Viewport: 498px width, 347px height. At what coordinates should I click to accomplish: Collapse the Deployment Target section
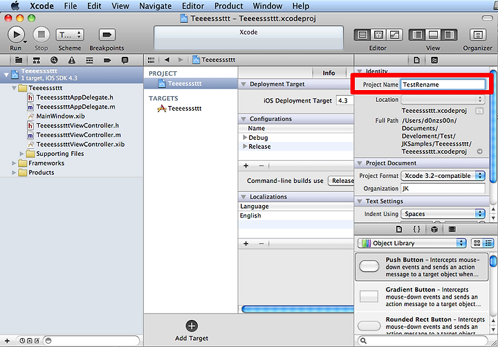click(243, 84)
